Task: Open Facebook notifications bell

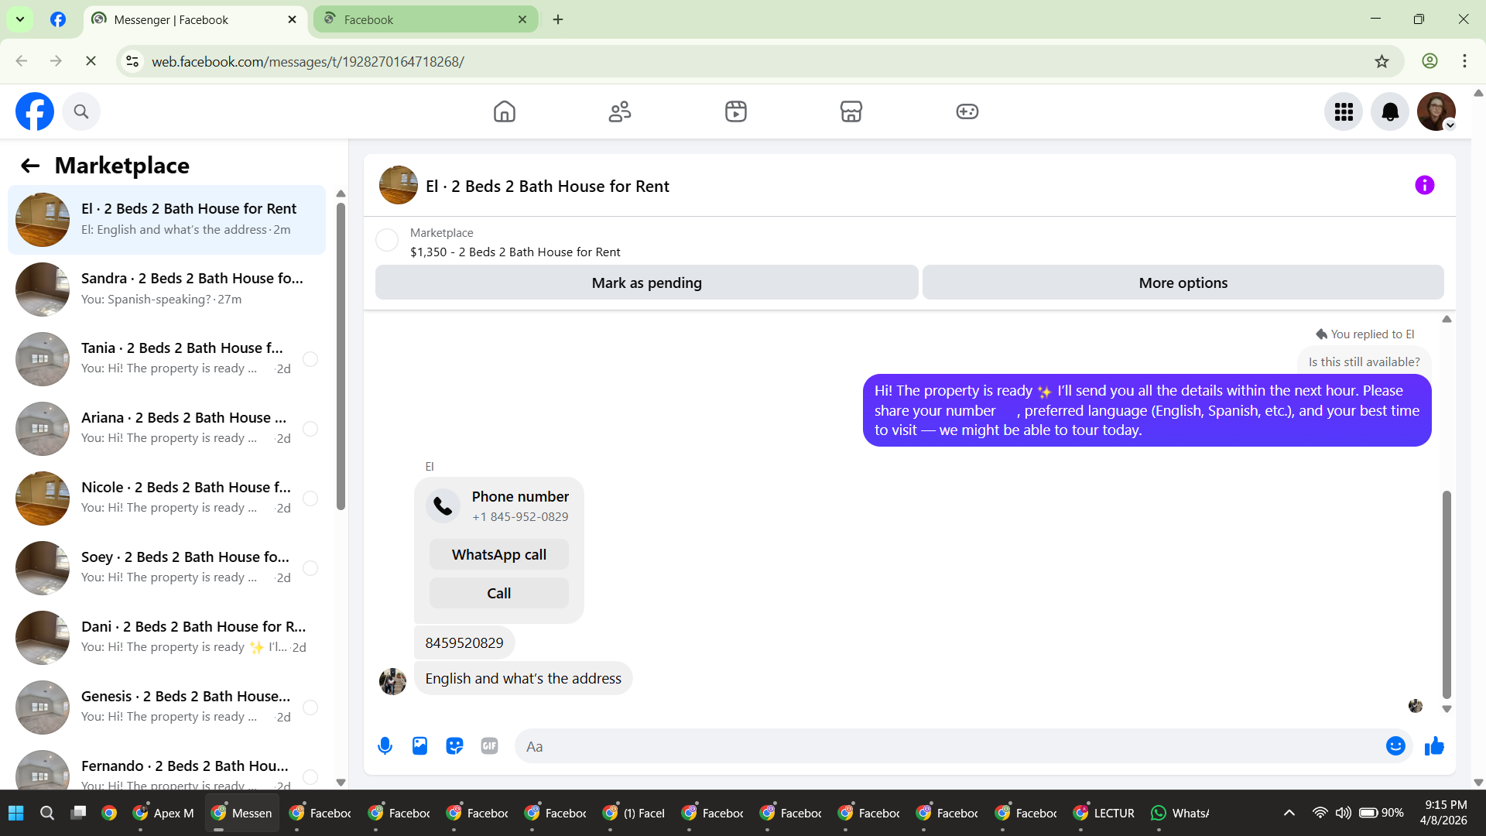Action: click(x=1390, y=112)
